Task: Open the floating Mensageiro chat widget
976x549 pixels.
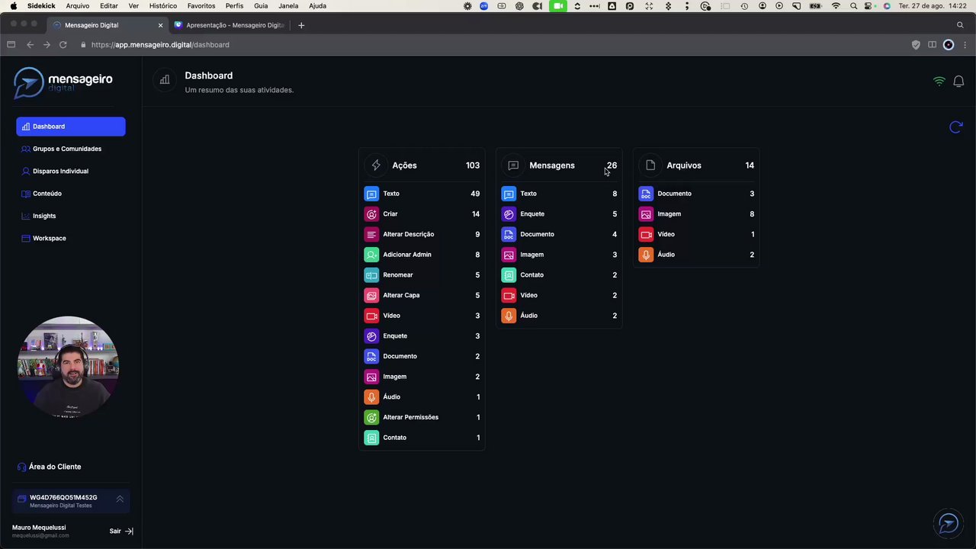Action: 949,523
